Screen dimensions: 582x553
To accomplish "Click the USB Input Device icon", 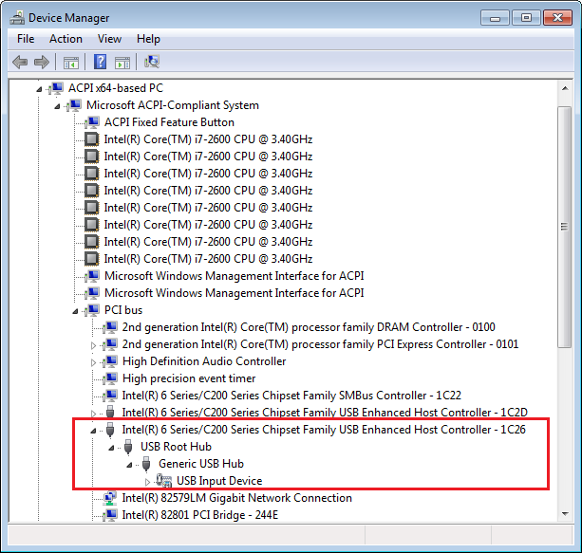I will coord(164,481).
